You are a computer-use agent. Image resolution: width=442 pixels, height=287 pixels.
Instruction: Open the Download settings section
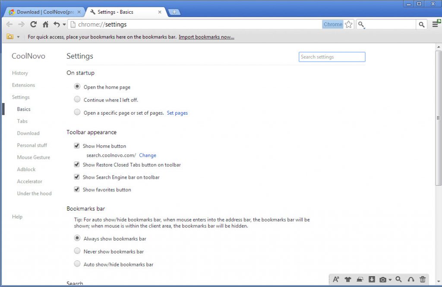click(x=28, y=133)
